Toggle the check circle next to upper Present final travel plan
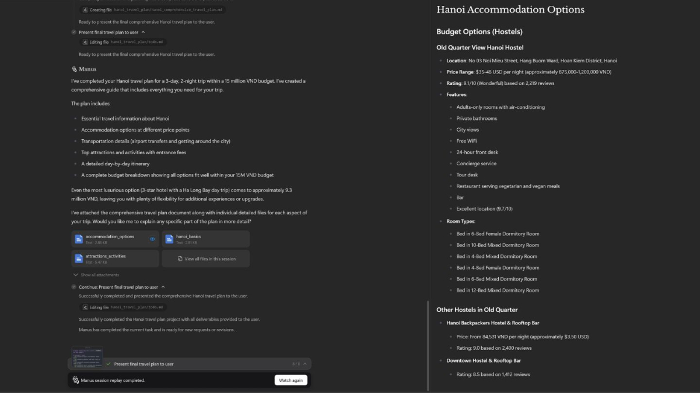The image size is (700, 393). coord(73,33)
